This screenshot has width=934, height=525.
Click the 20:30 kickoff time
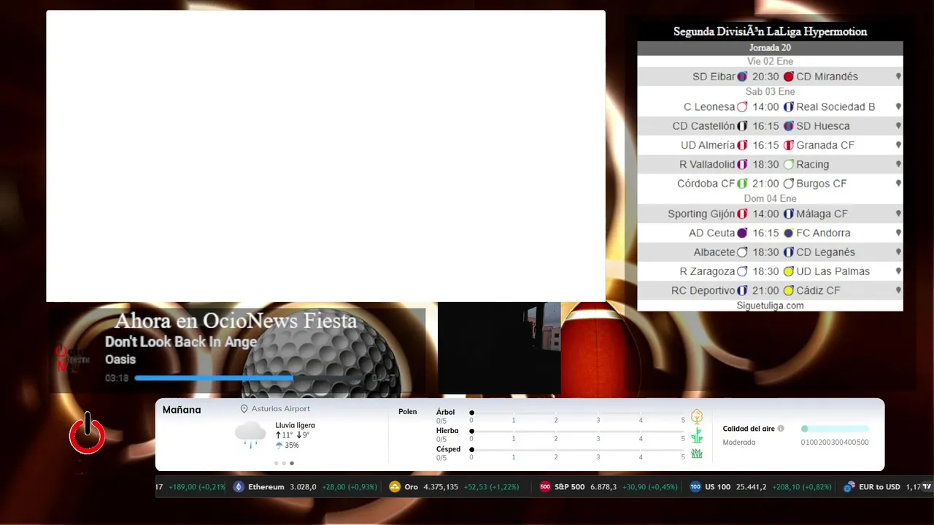click(x=765, y=77)
